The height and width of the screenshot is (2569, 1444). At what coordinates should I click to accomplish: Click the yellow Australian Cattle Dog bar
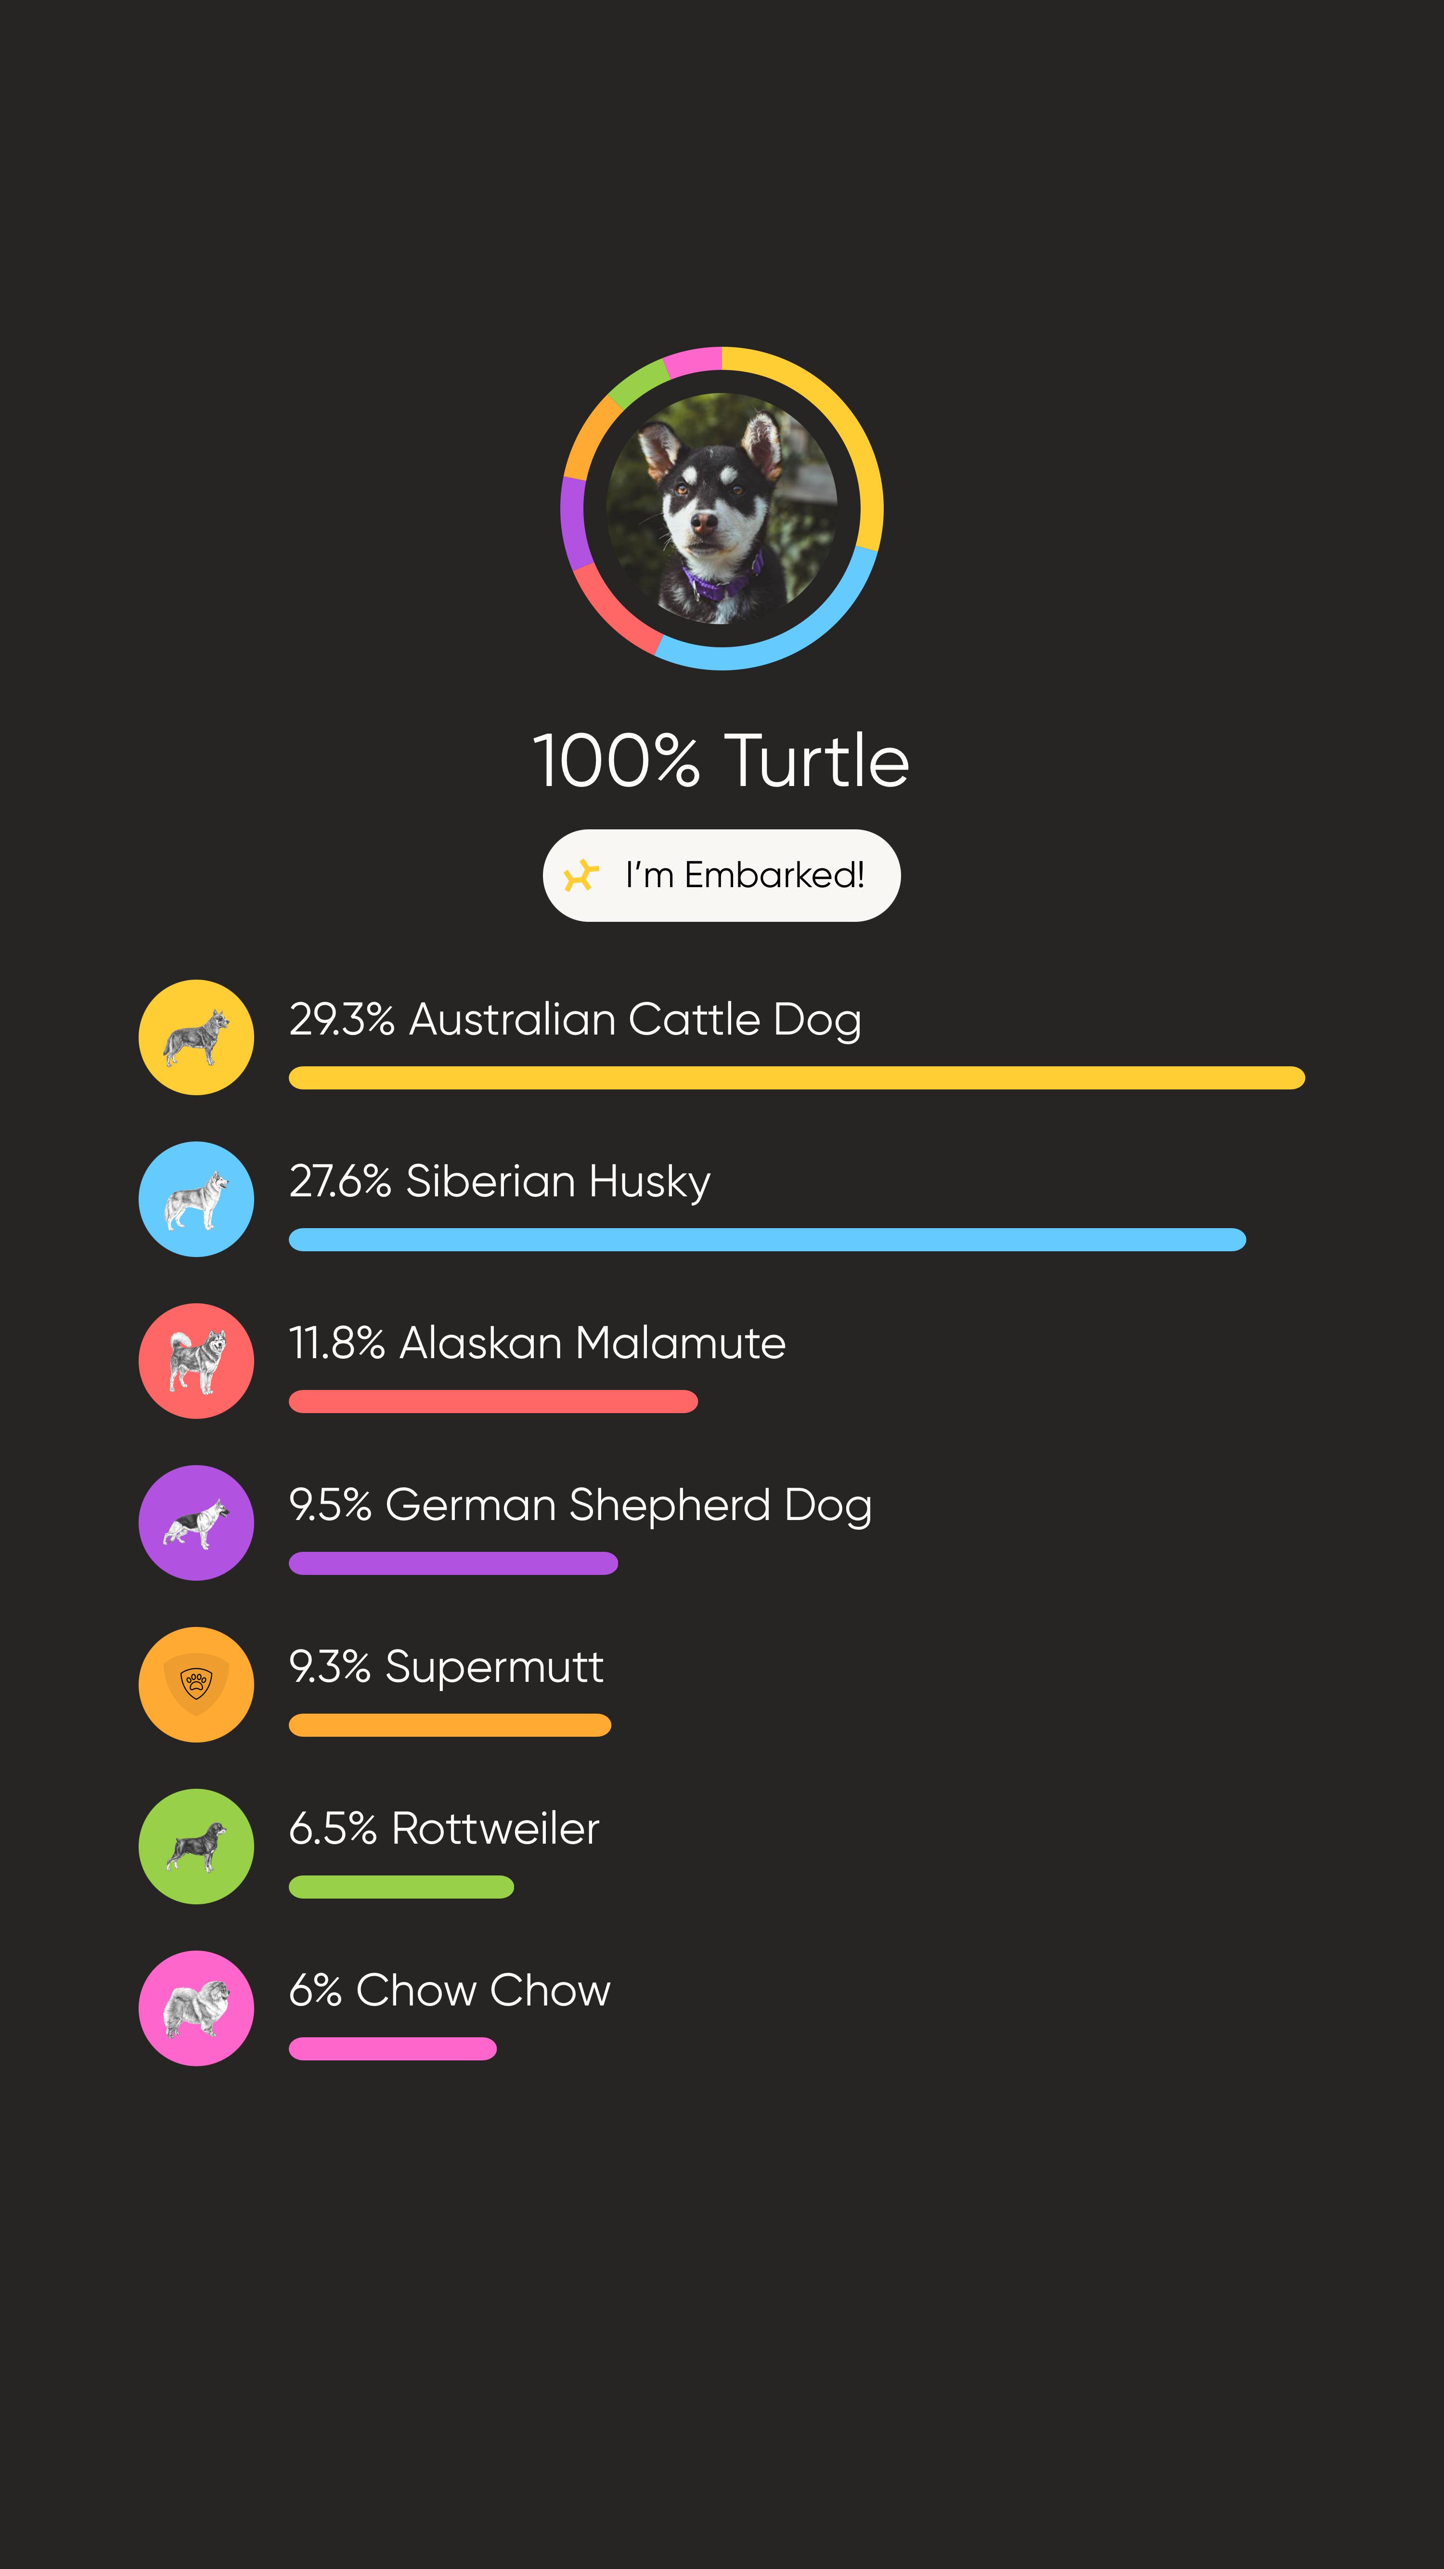[796, 1078]
